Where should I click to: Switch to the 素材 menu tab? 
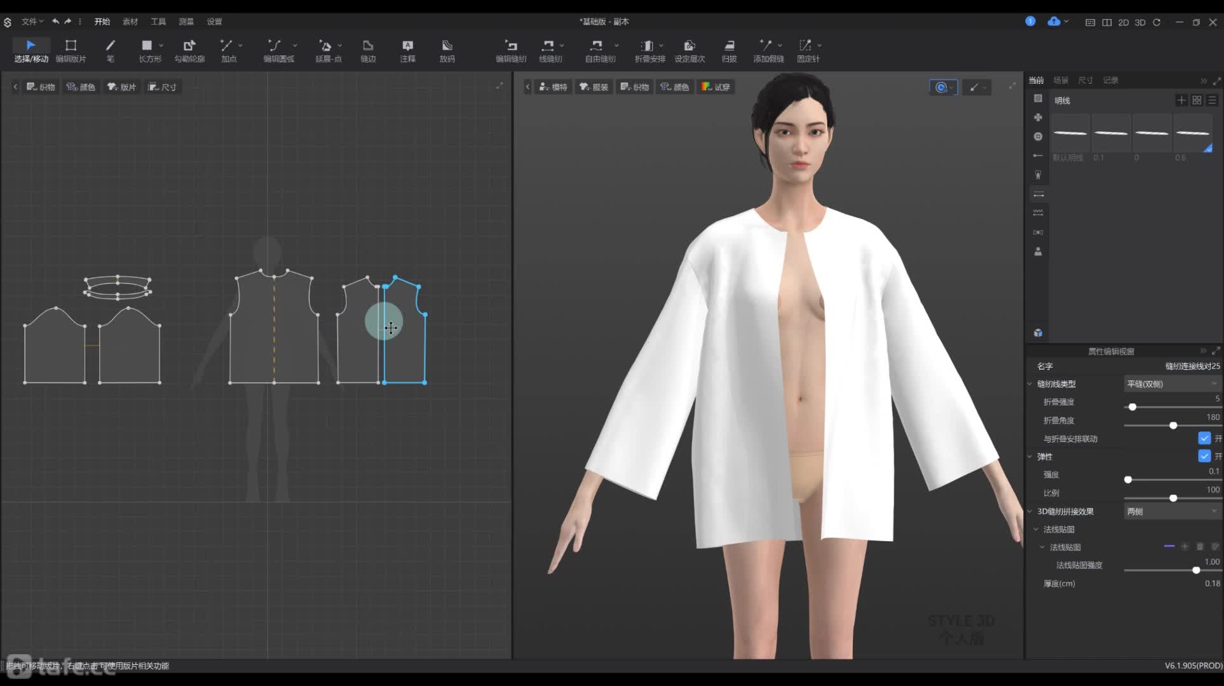(x=130, y=22)
